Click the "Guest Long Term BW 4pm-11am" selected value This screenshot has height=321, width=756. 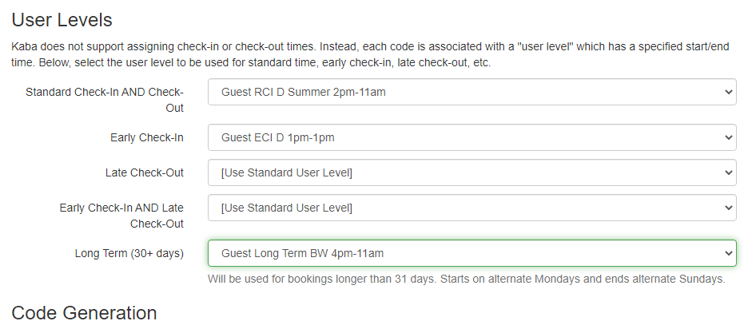(303, 253)
